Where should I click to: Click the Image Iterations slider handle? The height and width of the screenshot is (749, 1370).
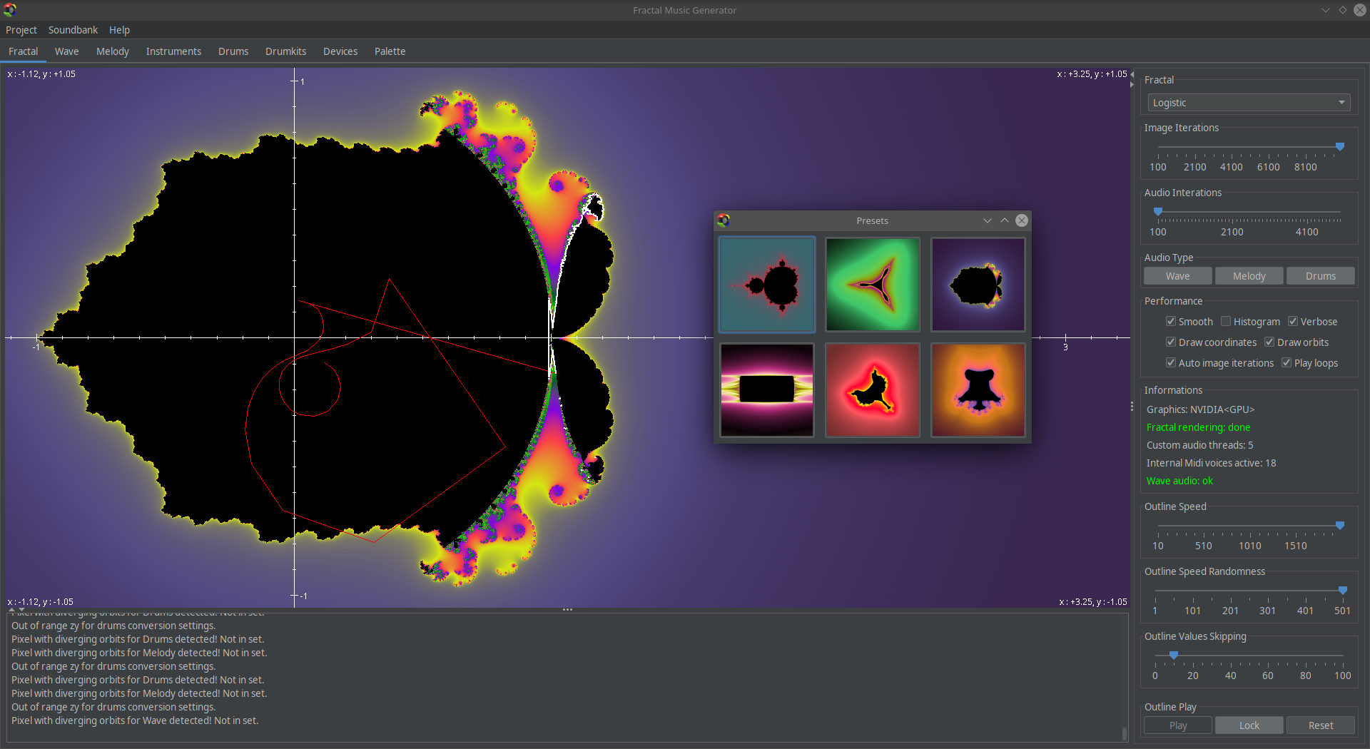[x=1340, y=146]
